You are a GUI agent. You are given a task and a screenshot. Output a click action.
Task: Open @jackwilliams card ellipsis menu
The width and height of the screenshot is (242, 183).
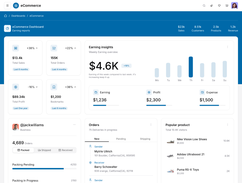74,124
